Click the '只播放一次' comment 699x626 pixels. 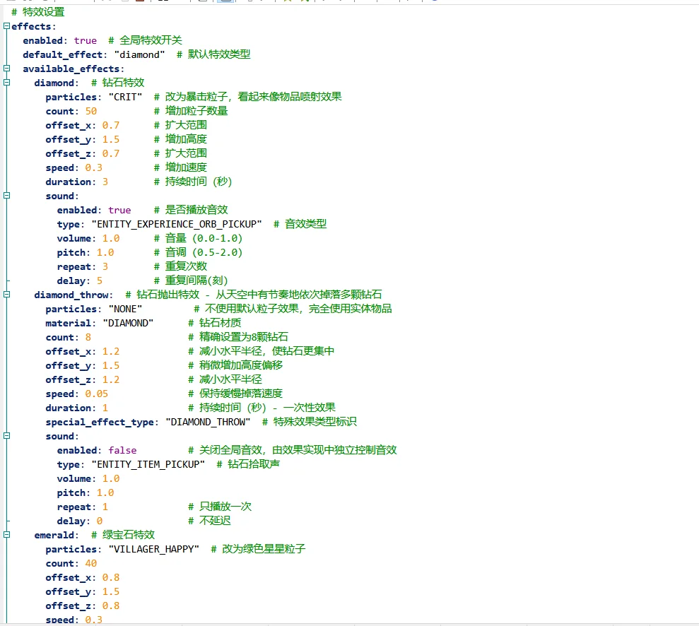pos(225,507)
